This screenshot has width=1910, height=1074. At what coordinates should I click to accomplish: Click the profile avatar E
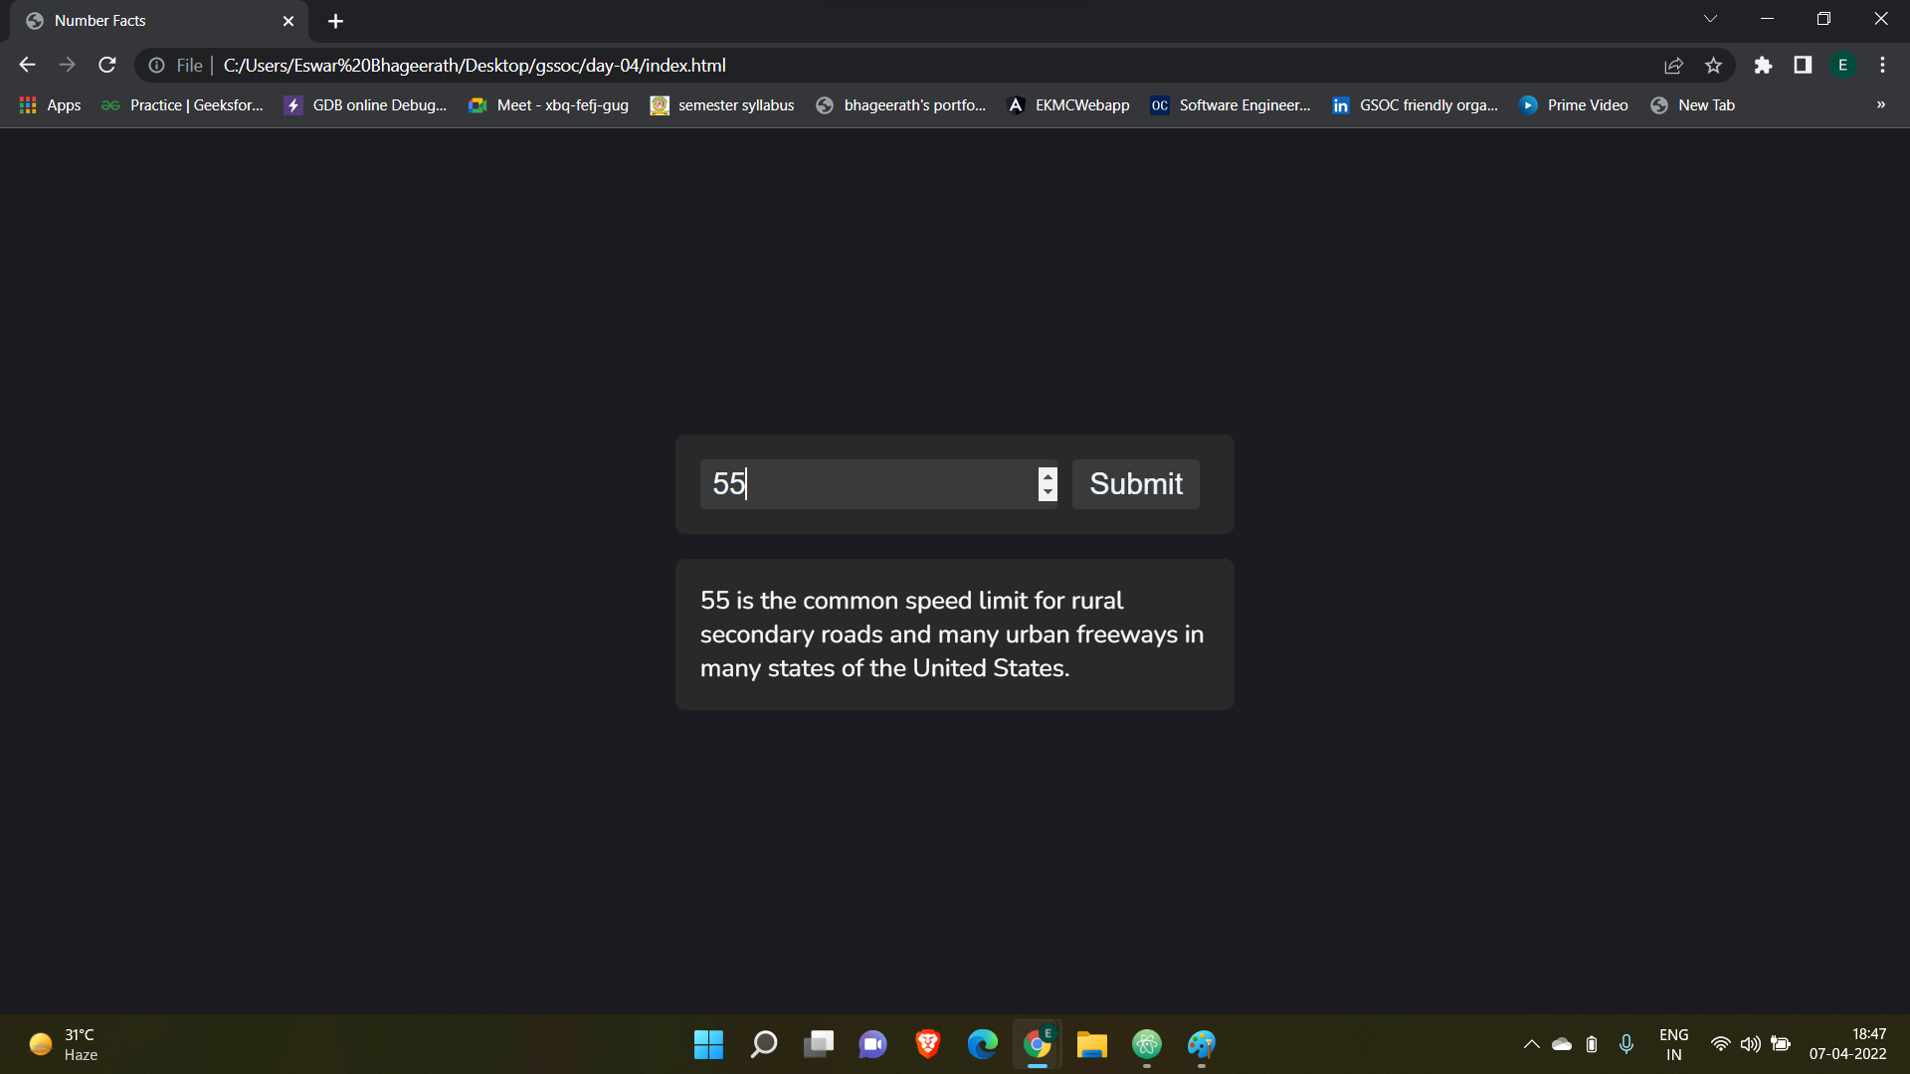point(1842,66)
